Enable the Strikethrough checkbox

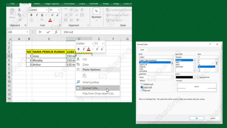coord(142,84)
